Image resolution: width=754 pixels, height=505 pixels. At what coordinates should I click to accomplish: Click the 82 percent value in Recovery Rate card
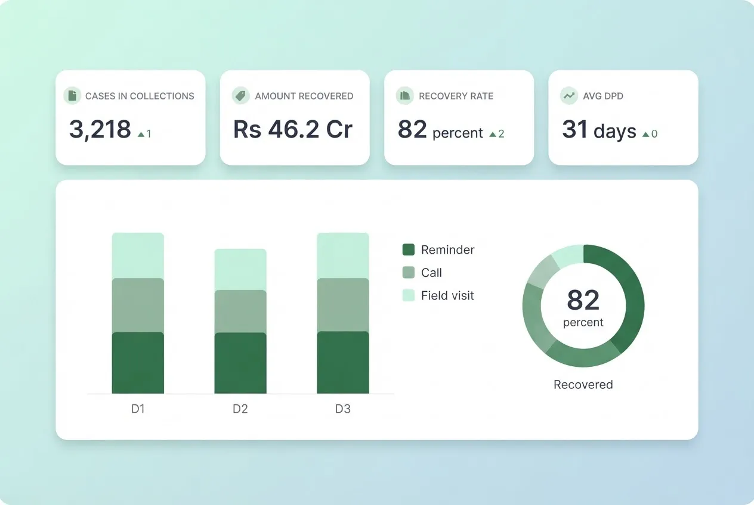click(440, 130)
